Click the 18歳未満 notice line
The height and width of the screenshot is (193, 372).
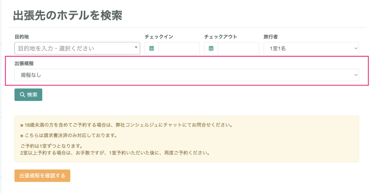tap(126, 125)
